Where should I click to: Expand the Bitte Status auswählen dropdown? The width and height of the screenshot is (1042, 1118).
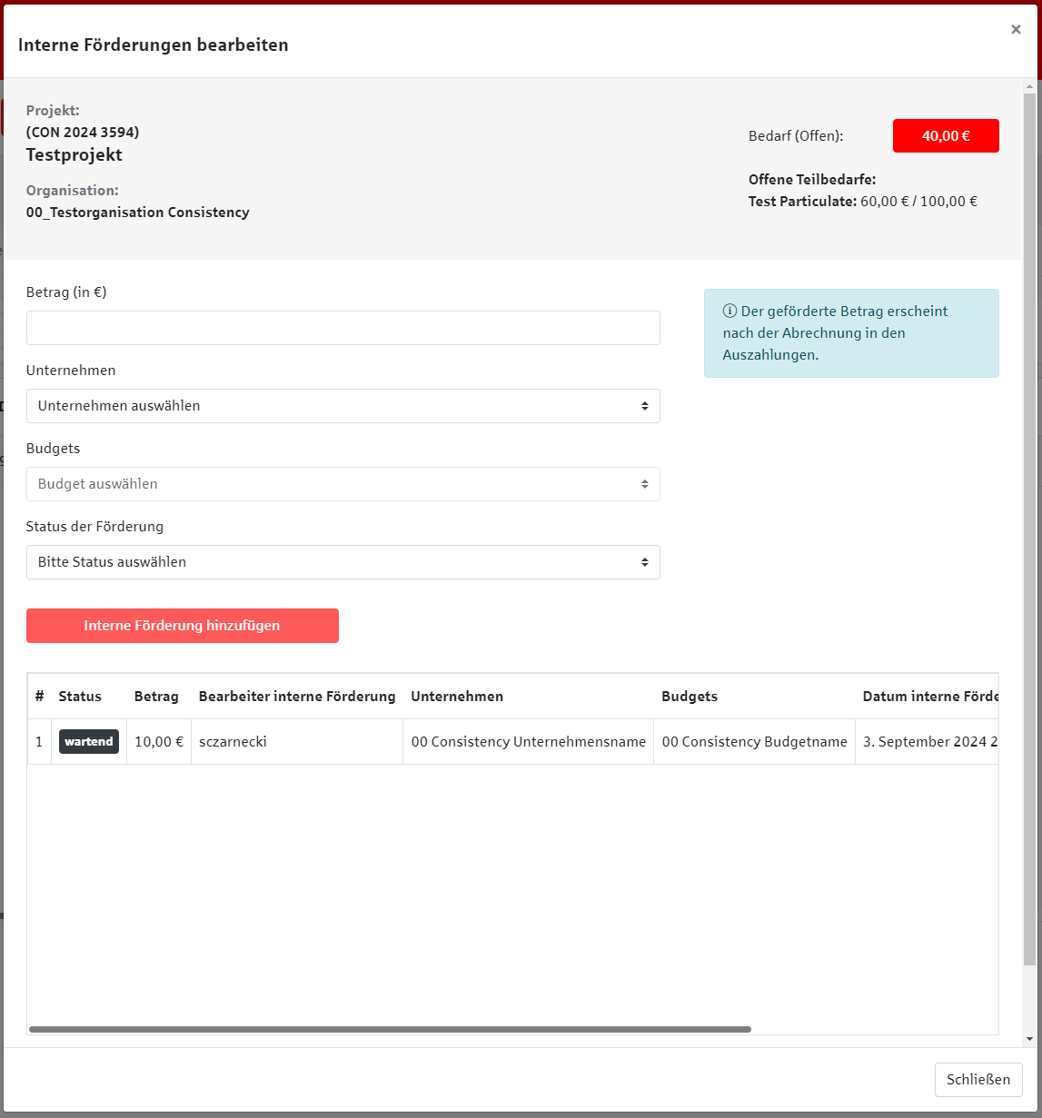(x=342, y=562)
